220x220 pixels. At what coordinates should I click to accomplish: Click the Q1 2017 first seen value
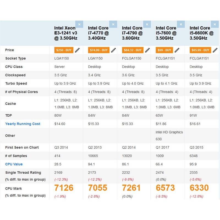coord(163,147)
